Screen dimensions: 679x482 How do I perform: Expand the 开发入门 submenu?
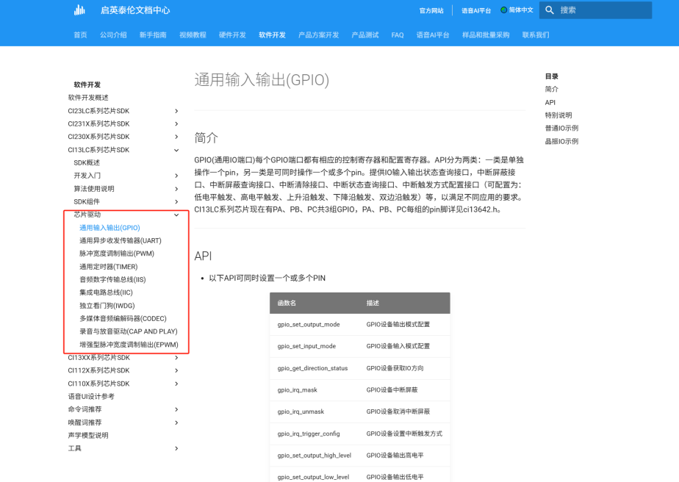[176, 176]
